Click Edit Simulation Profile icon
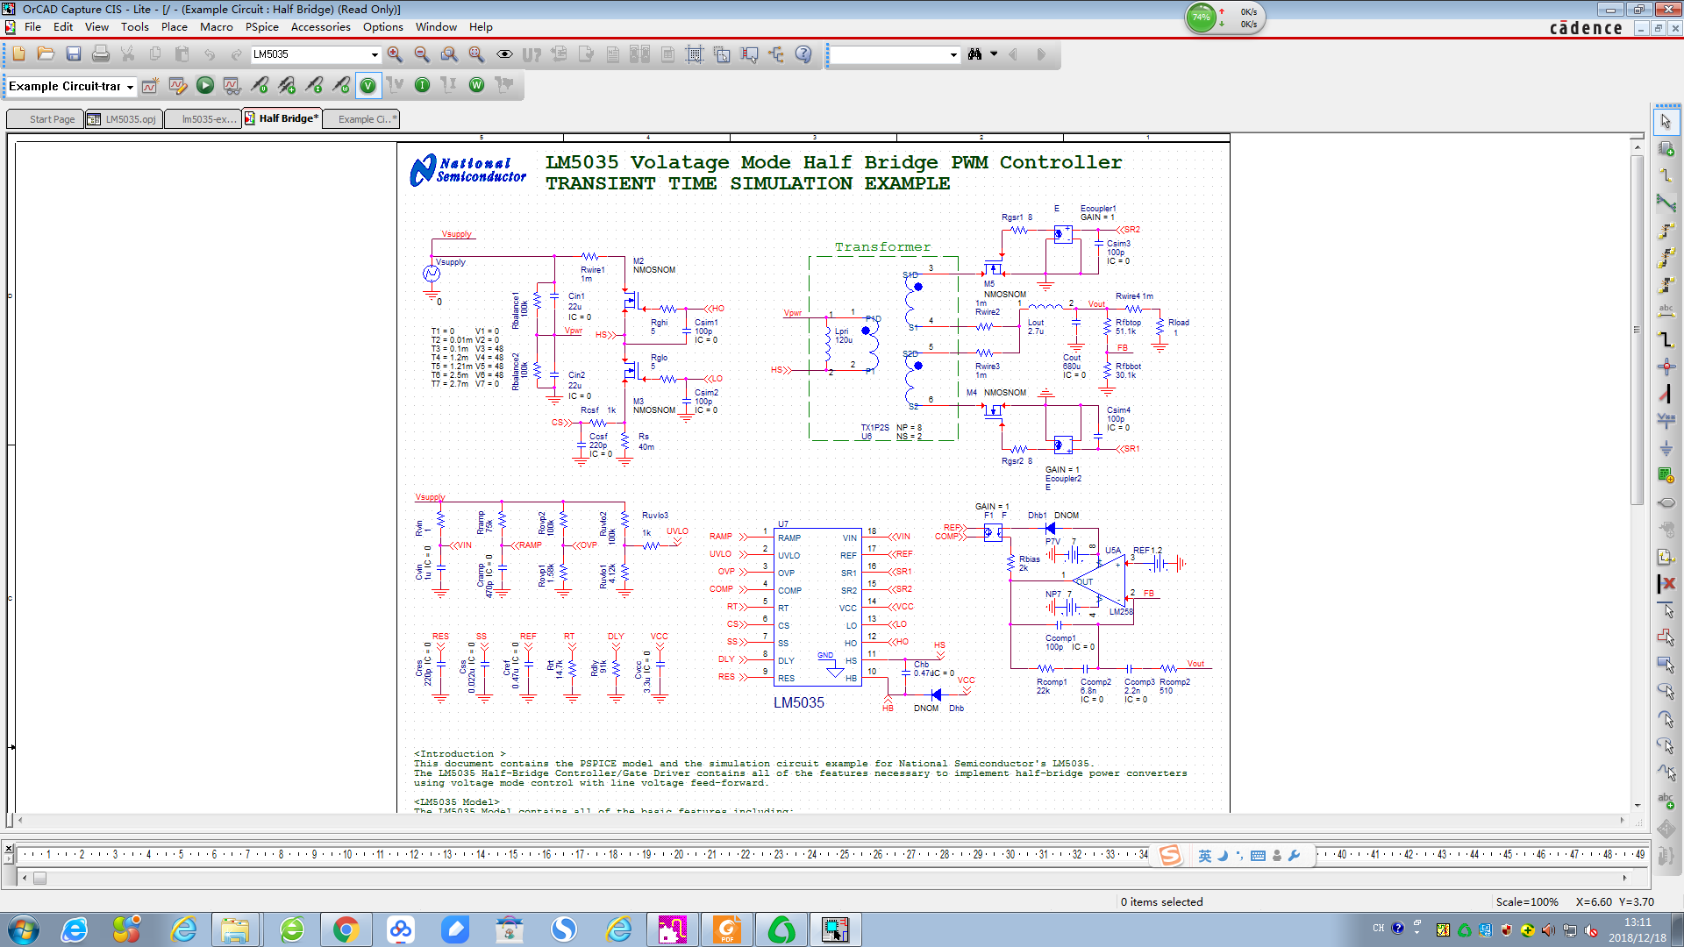This screenshot has height=947, width=1684. pyautogui.click(x=177, y=85)
